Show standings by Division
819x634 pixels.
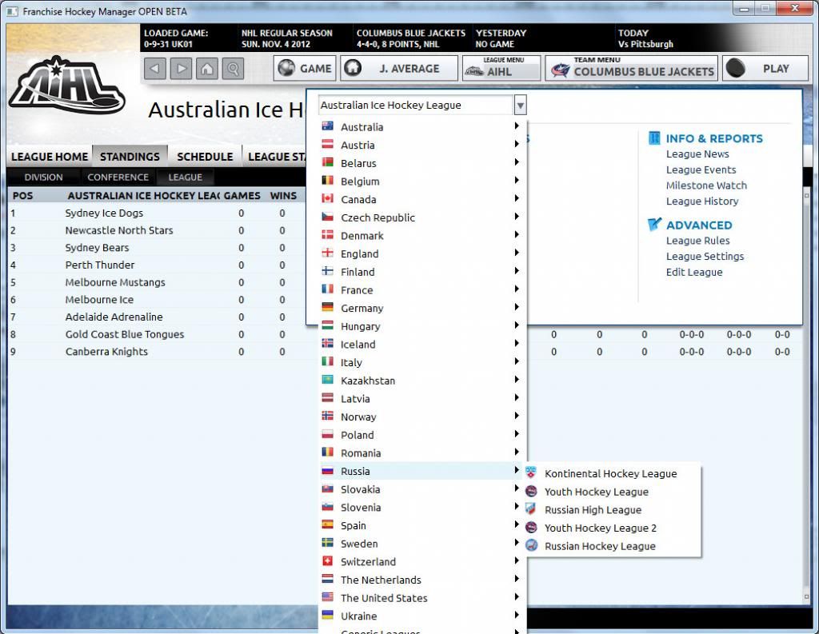tap(43, 177)
